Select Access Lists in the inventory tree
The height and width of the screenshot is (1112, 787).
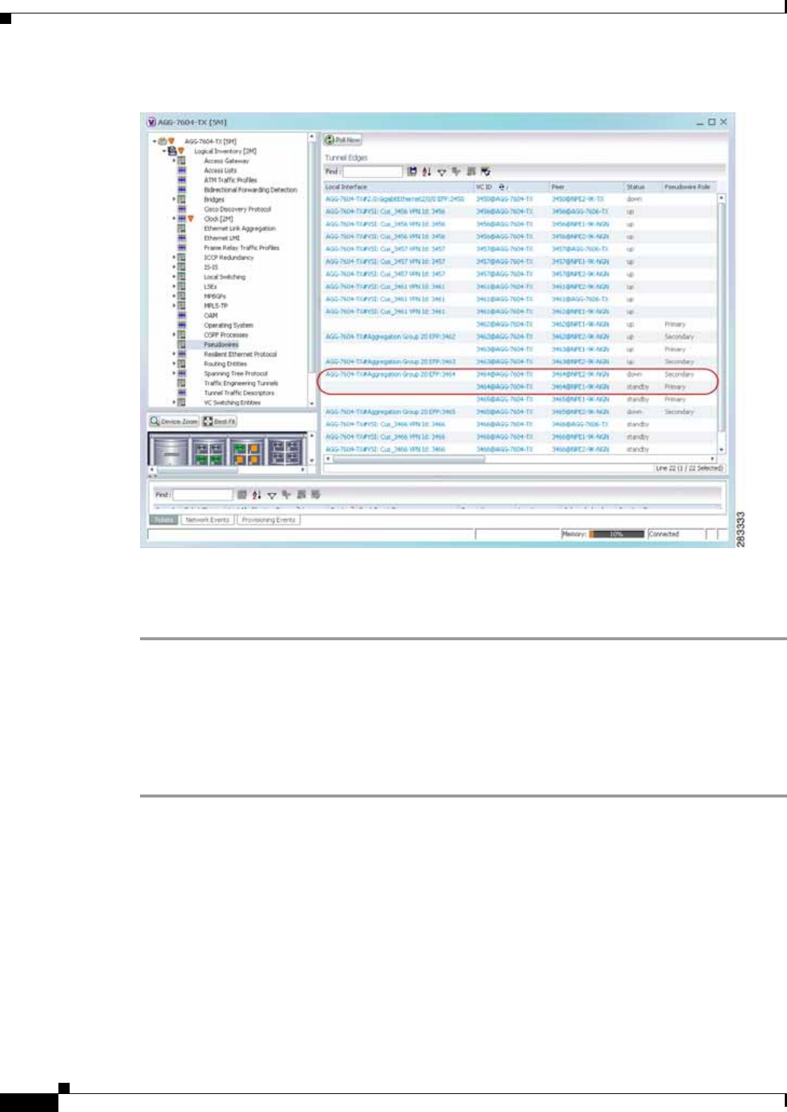(220, 171)
